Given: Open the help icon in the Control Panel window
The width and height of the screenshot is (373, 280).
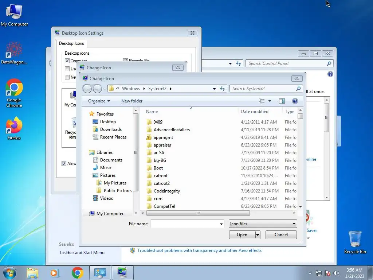Looking at the screenshot, I should coord(330,74).
